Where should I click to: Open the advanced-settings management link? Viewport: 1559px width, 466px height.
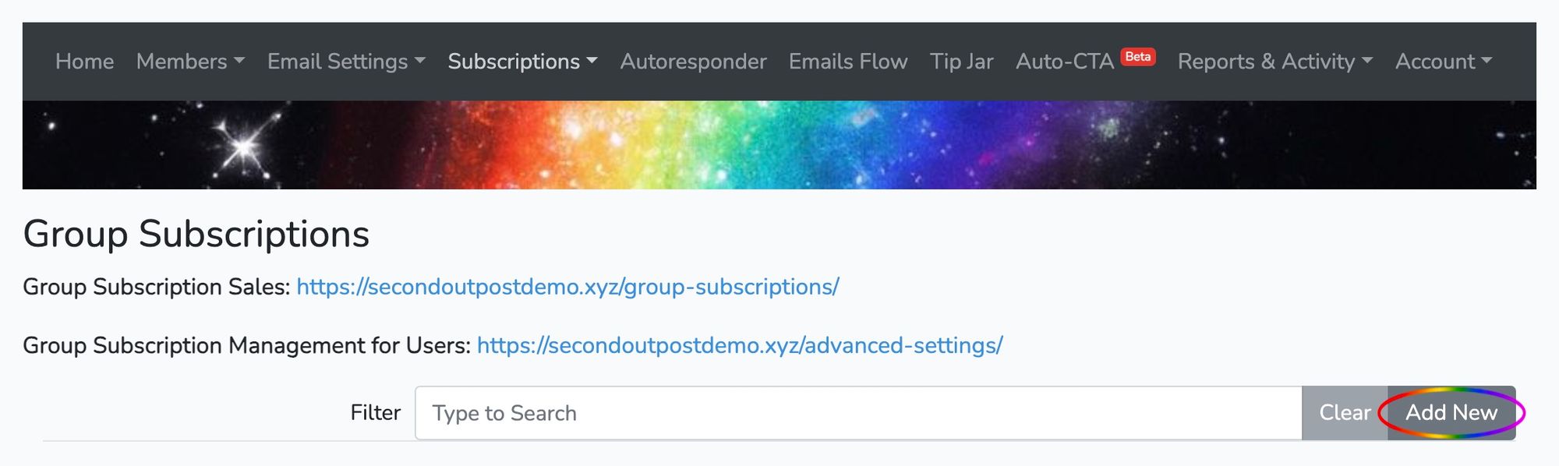[x=740, y=345]
